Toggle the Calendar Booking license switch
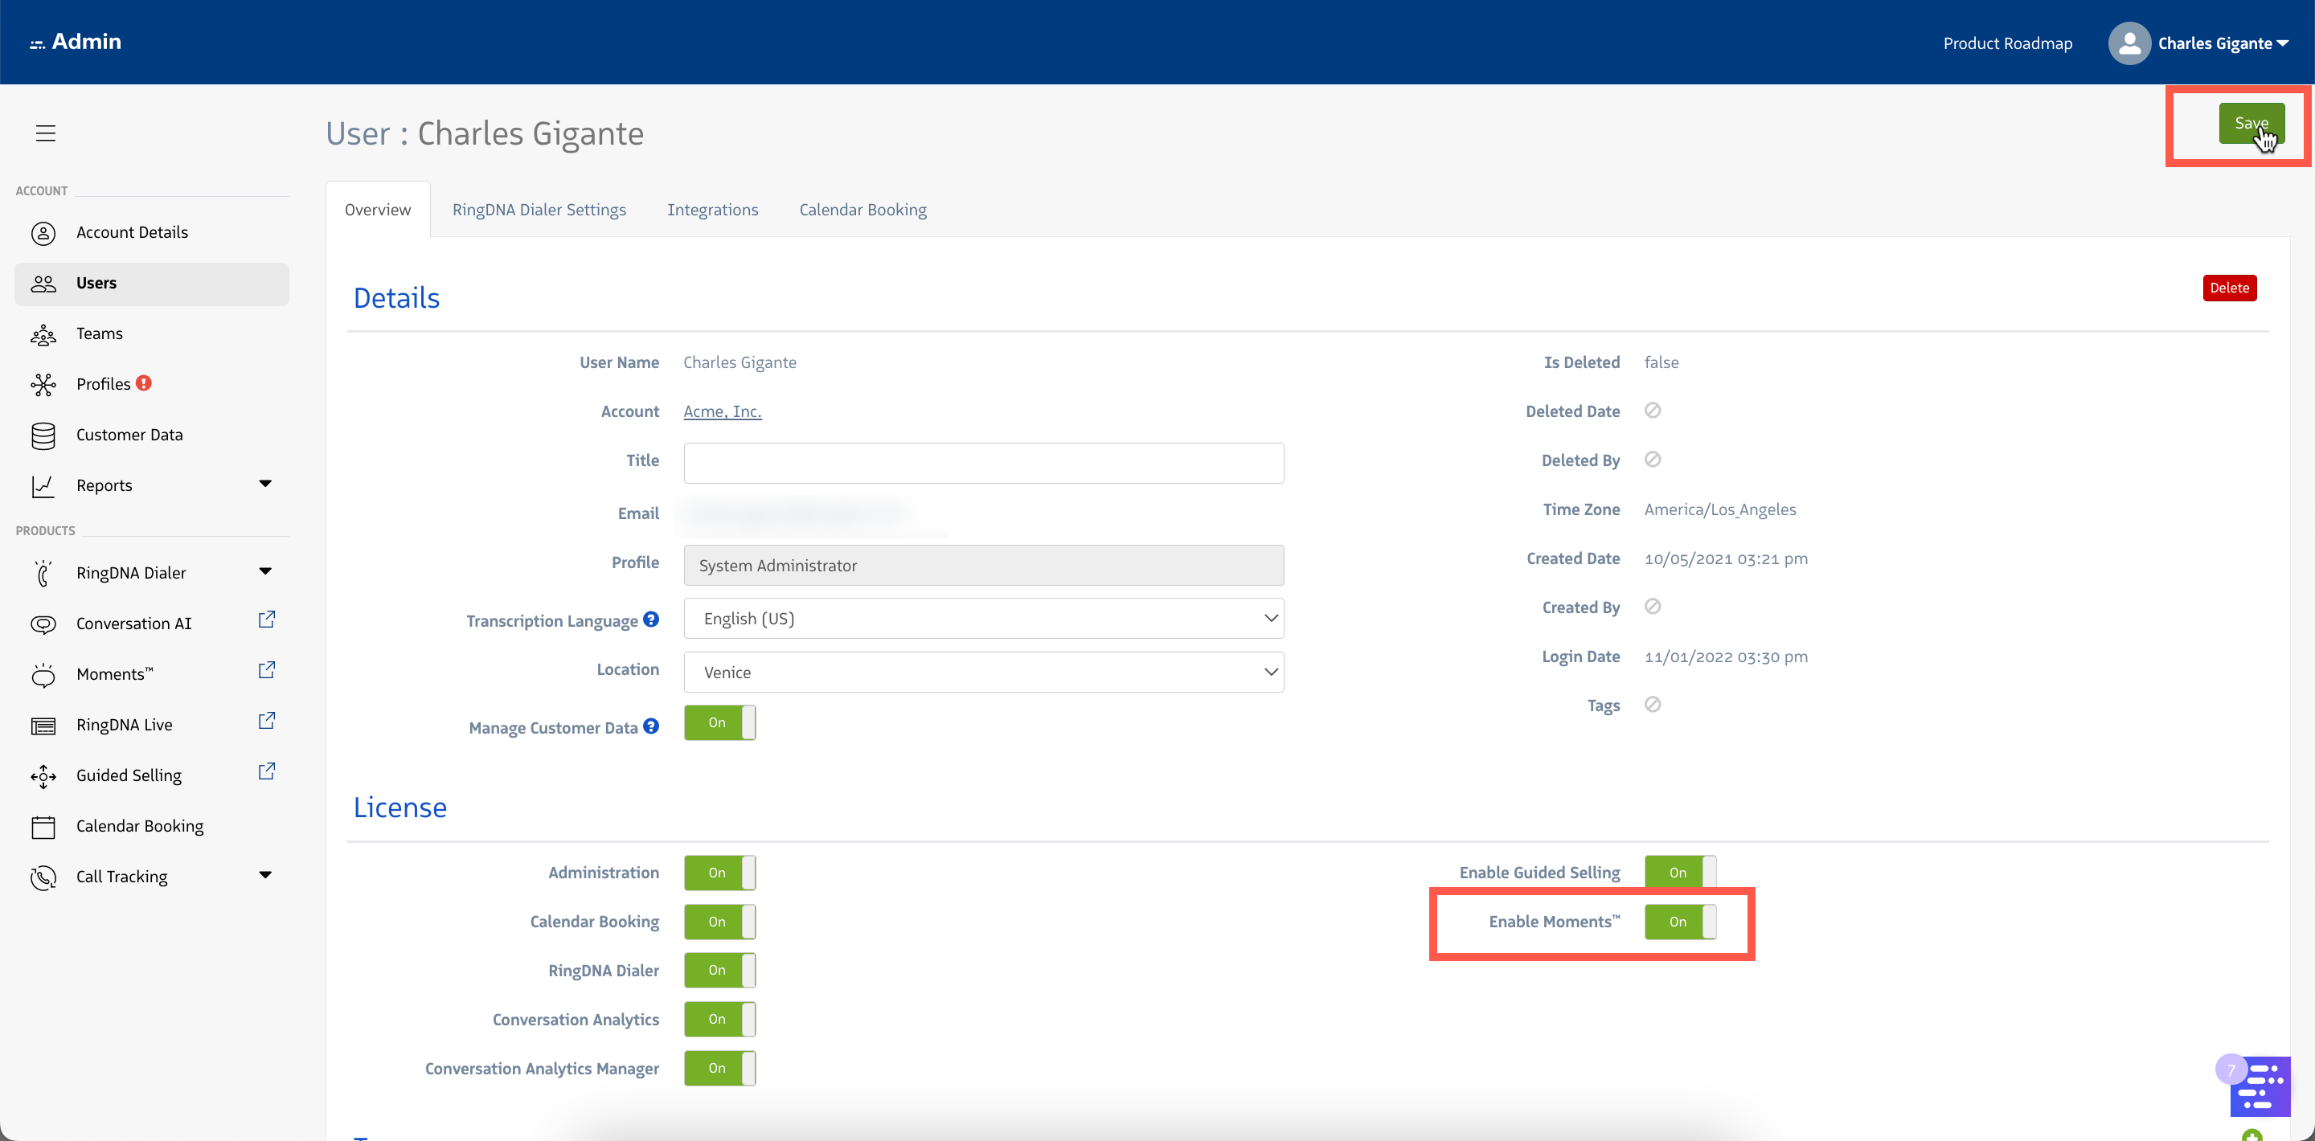Image resolution: width=2315 pixels, height=1141 pixels. 720,922
